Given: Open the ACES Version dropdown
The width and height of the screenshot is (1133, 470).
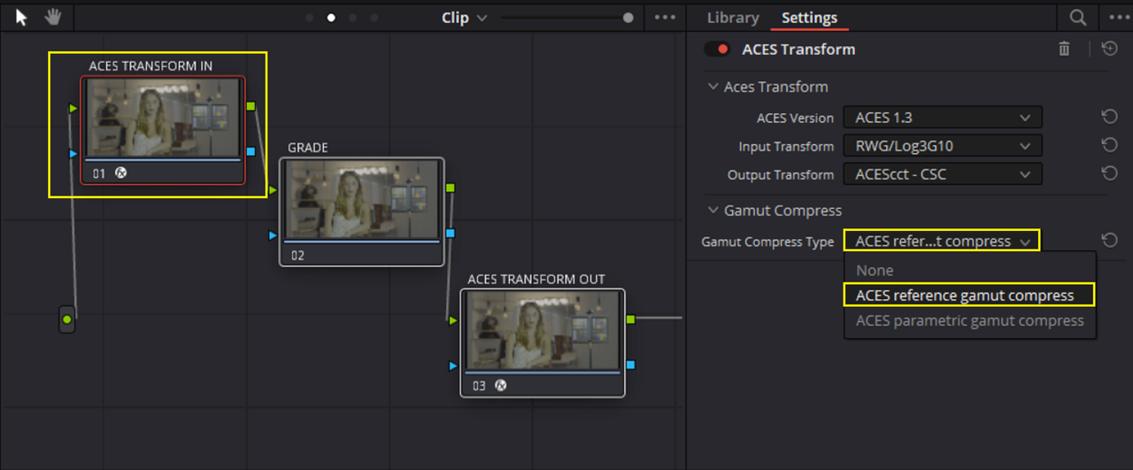Looking at the screenshot, I should click(x=943, y=117).
